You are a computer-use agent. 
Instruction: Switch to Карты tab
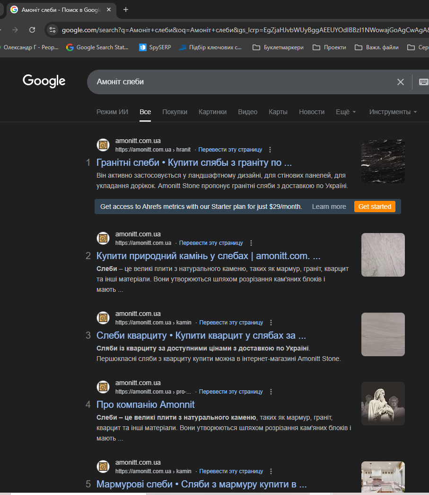click(278, 112)
